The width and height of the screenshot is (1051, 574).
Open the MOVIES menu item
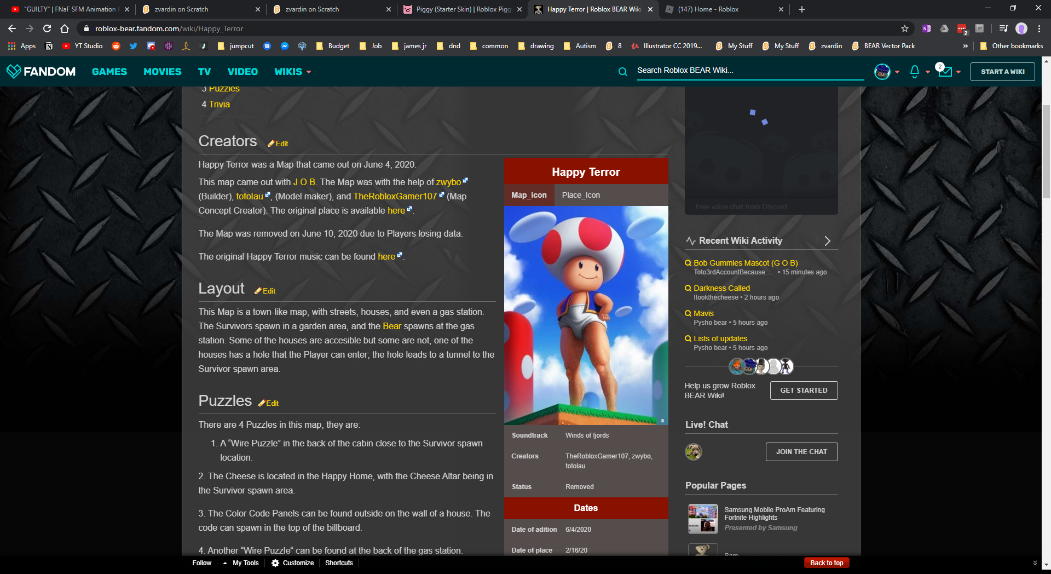coord(163,72)
